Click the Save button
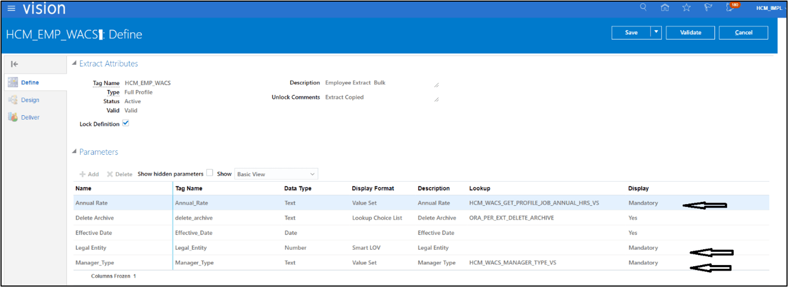This screenshot has width=788, height=287. pos(631,32)
